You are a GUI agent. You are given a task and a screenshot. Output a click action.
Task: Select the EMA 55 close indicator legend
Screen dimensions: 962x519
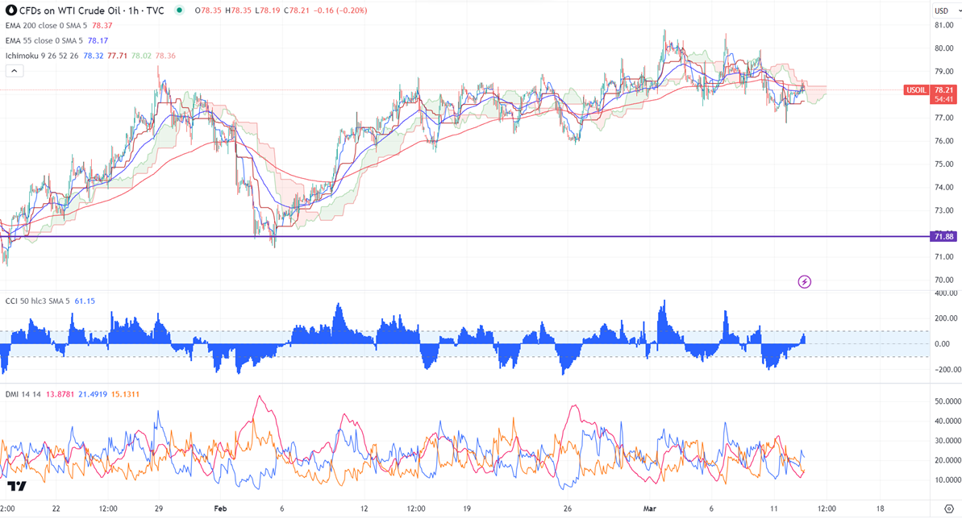(x=44, y=40)
